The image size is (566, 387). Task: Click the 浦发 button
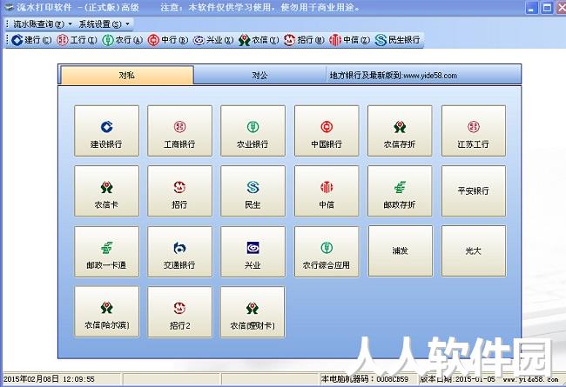point(401,251)
